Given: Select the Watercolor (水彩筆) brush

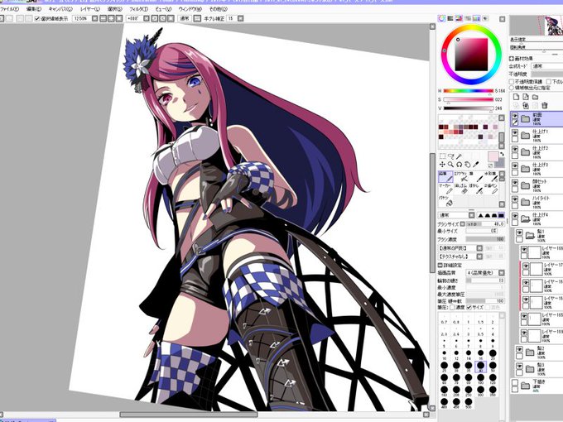Looking at the screenshot, I should tap(491, 176).
